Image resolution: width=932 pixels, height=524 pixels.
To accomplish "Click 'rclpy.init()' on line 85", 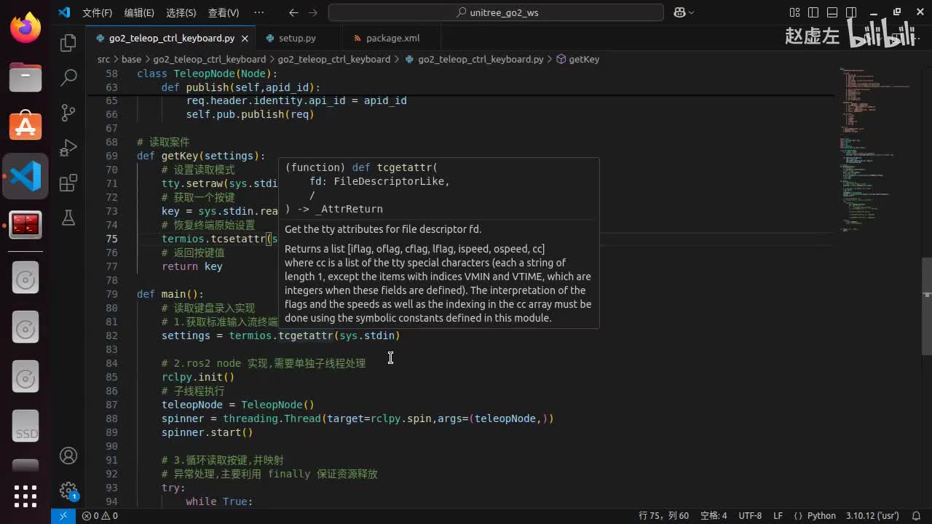I will click(x=198, y=377).
